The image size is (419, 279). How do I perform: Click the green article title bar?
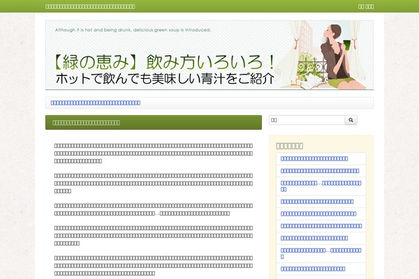click(x=153, y=123)
